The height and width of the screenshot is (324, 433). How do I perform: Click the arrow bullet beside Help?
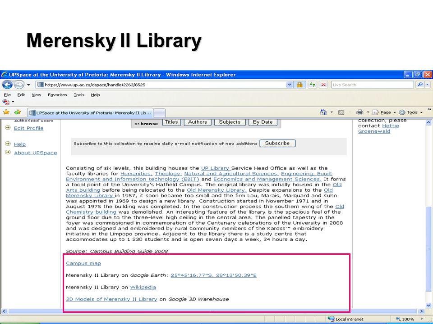tap(8, 144)
